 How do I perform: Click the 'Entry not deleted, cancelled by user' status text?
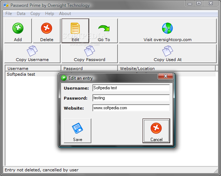[x=42, y=170]
